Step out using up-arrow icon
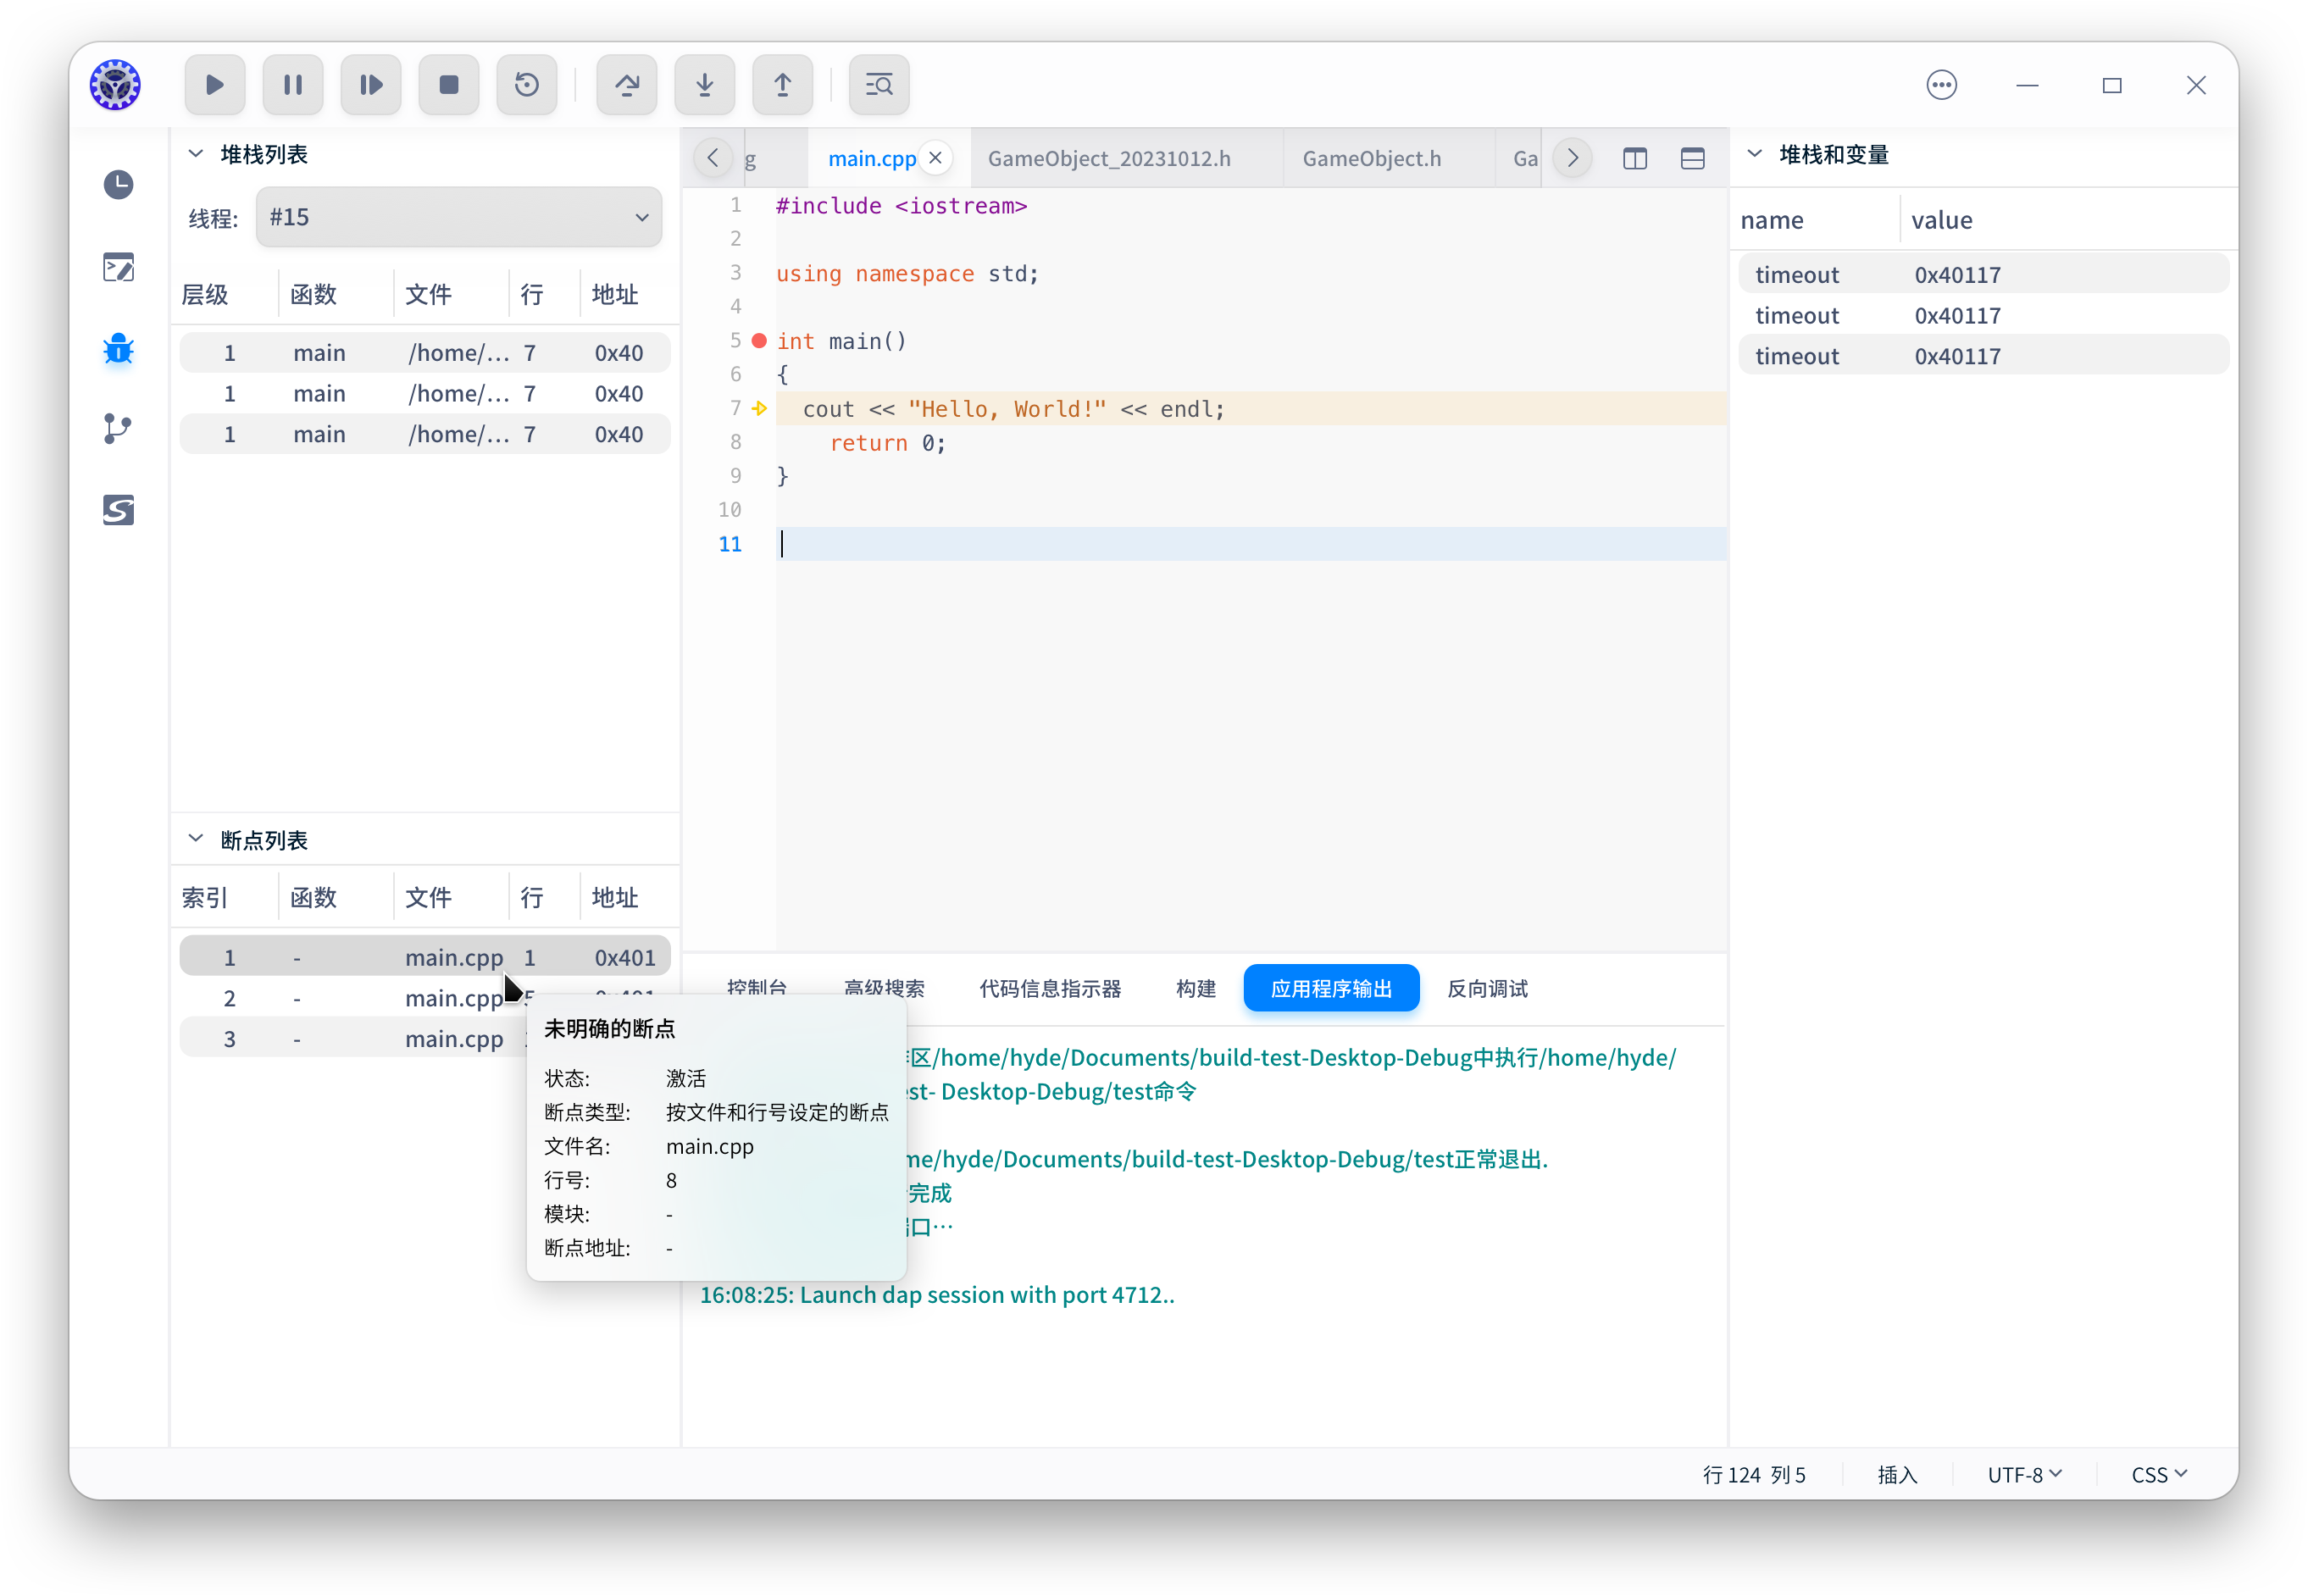Screen dimensions: 2308x1596 pyautogui.click(x=782, y=85)
